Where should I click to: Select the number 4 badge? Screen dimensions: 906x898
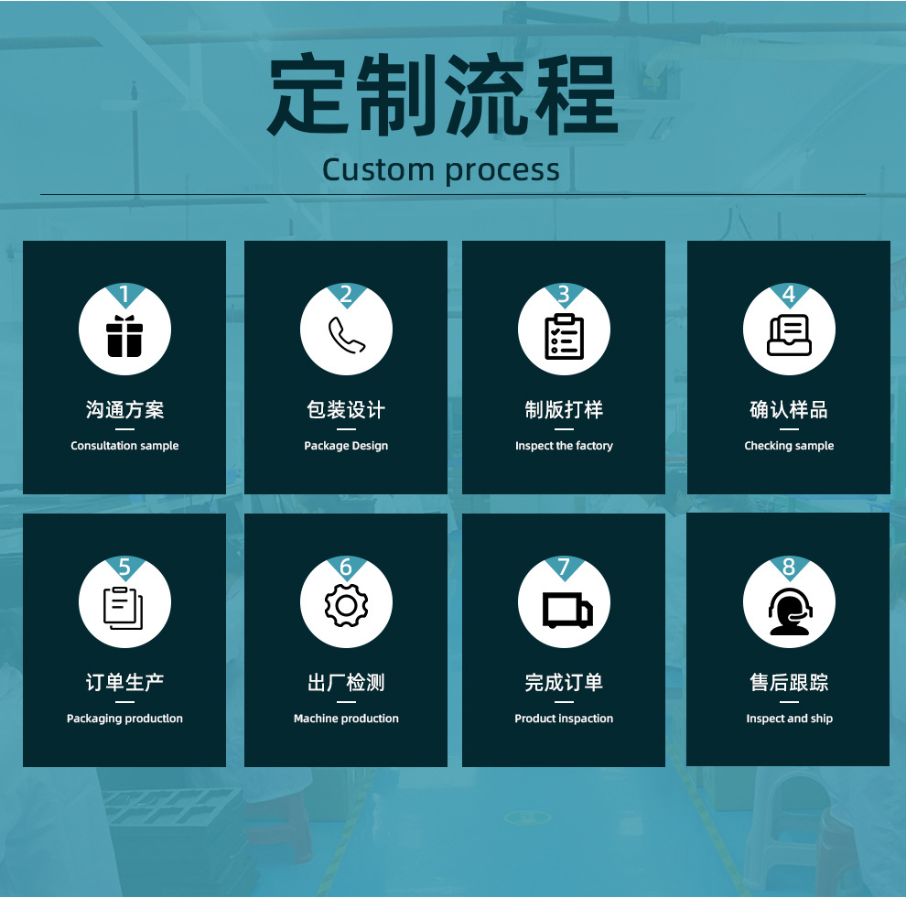[789, 295]
